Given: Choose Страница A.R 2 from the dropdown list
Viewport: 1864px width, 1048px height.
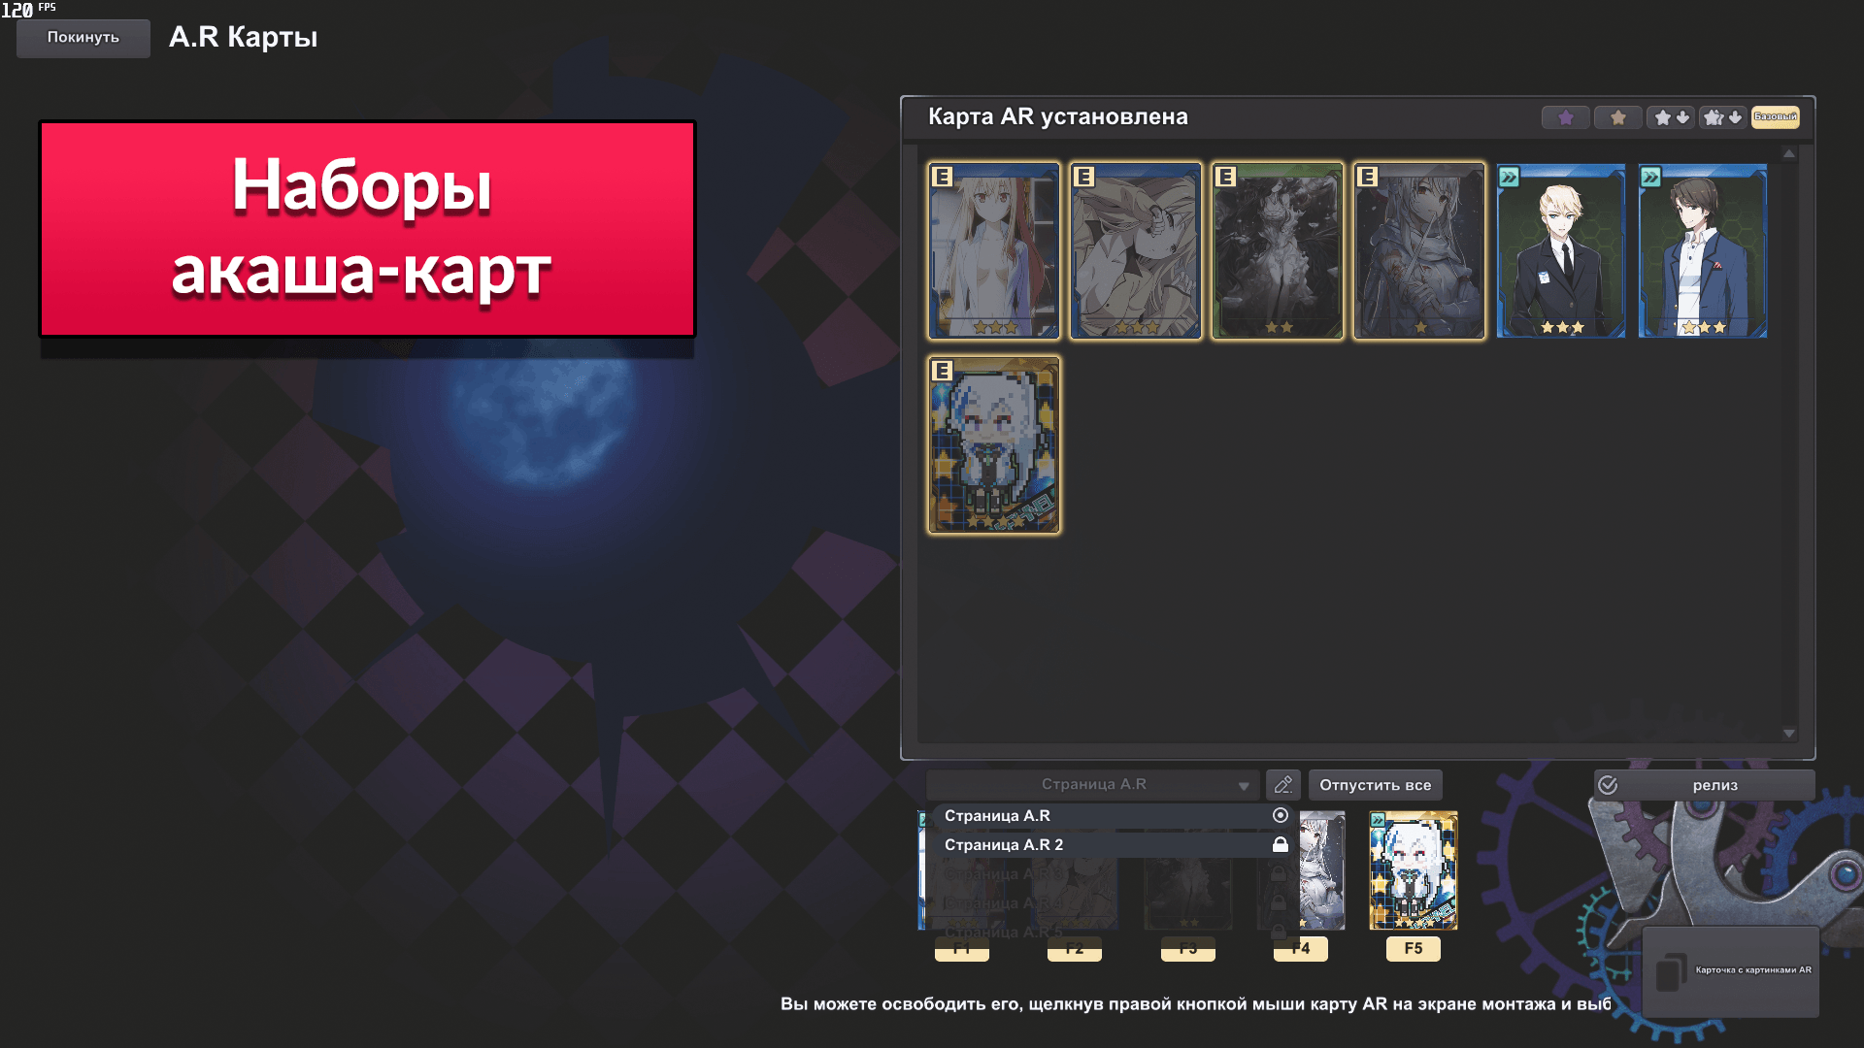Looking at the screenshot, I should [x=1114, y=845].
